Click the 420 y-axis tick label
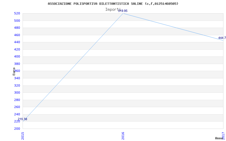The image size is (226, 141). 17,50
